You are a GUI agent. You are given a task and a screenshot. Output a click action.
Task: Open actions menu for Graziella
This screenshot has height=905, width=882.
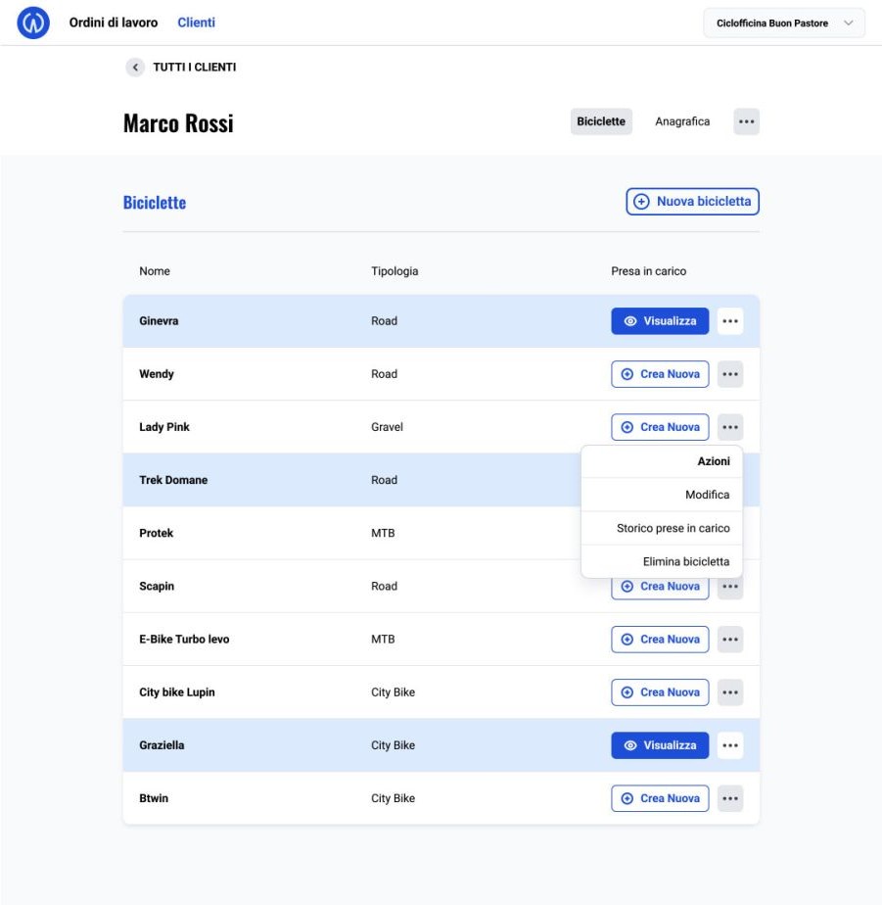[x=730, y=745]
